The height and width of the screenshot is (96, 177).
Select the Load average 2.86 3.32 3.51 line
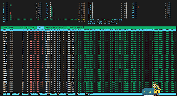[x=105, y=21]
